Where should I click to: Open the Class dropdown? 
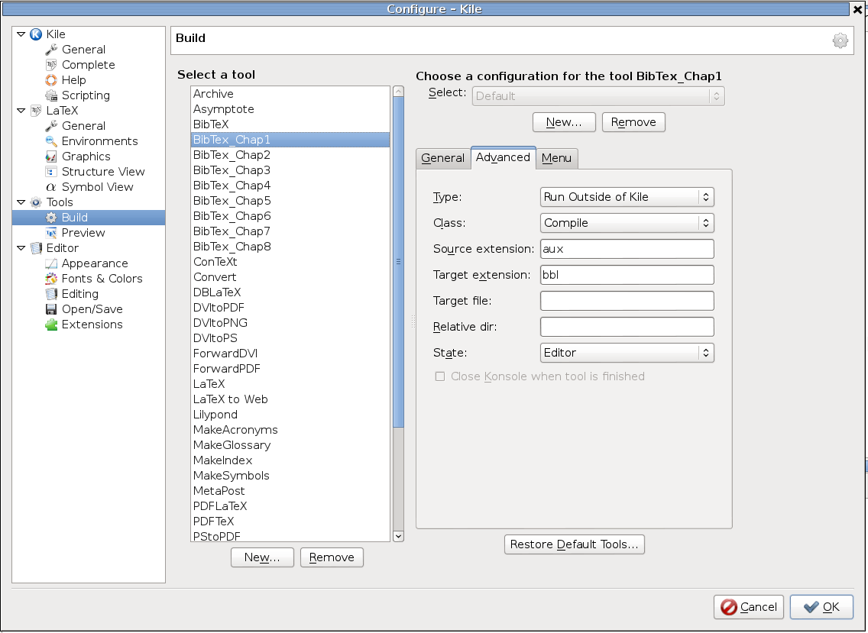(627, 223)
